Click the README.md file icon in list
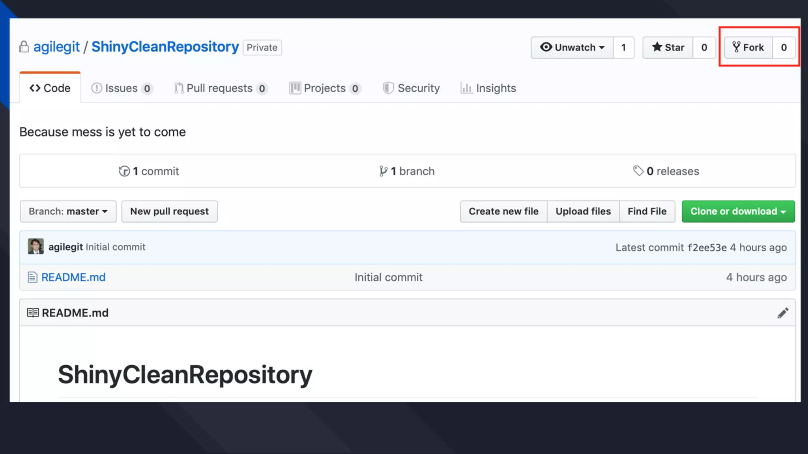Viewport: 808px width, 454px height. pos(32,277)
